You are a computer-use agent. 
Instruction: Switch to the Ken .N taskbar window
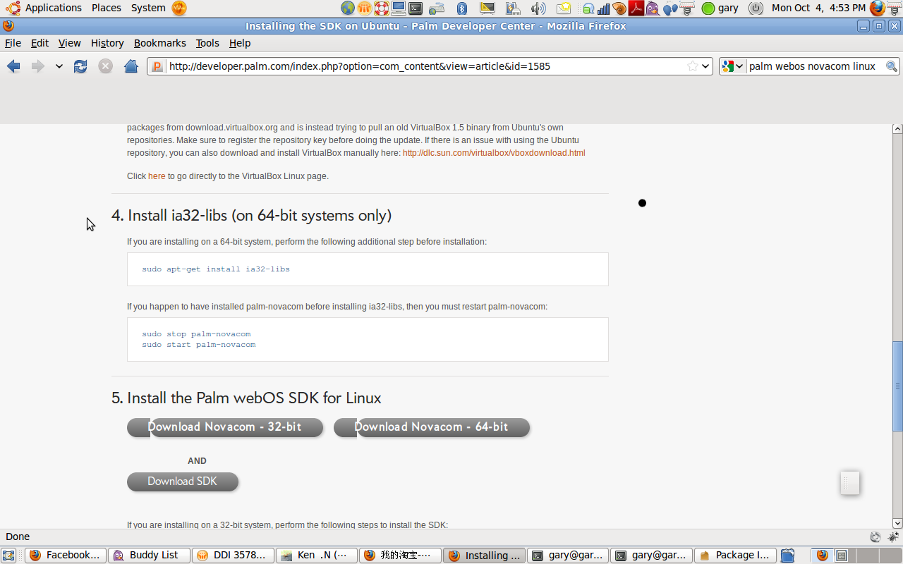316,556
